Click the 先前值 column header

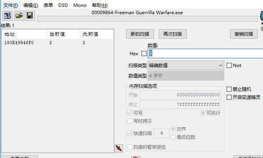click(x=97, y=34)
